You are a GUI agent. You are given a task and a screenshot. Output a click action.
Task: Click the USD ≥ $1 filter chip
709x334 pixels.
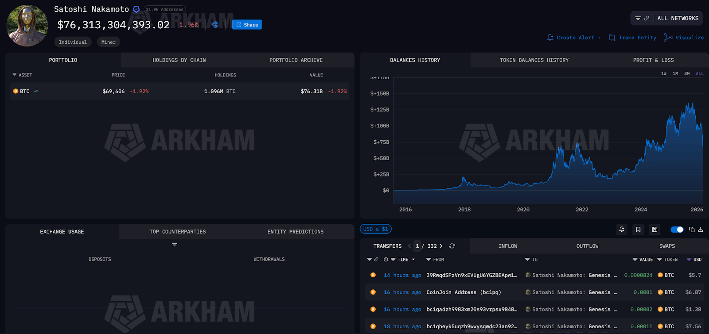(x=376, y=229)
